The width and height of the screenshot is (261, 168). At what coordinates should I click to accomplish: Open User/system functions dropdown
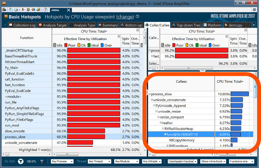click(182, 161)
